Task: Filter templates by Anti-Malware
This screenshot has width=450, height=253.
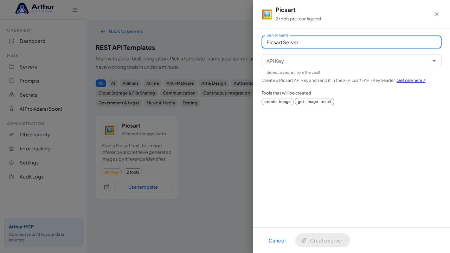Action: tap(180, 83)
